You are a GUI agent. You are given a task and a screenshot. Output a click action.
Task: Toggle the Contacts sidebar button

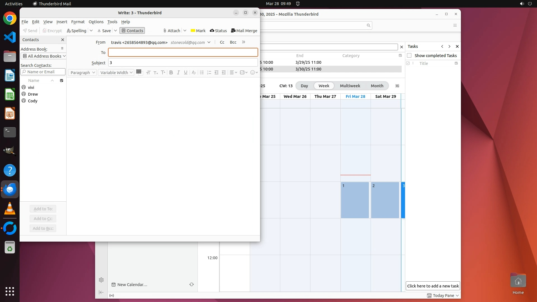coord(132,31)
